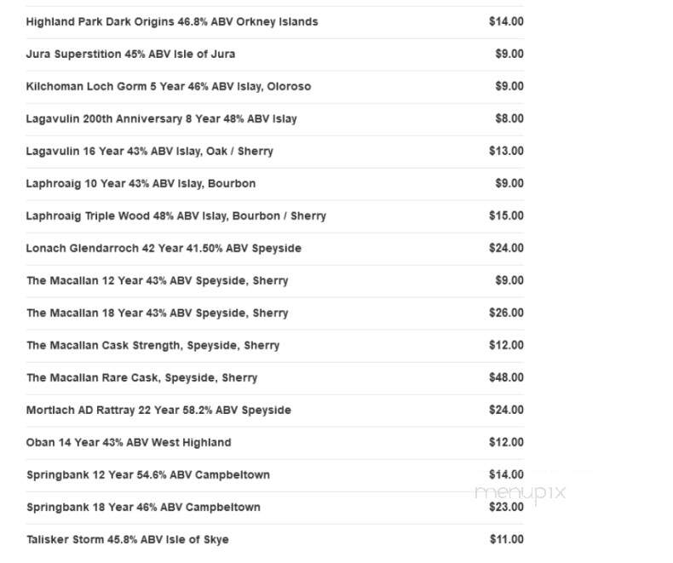Open Mortlach AD Rattray 22 Year

pos(274,411)
